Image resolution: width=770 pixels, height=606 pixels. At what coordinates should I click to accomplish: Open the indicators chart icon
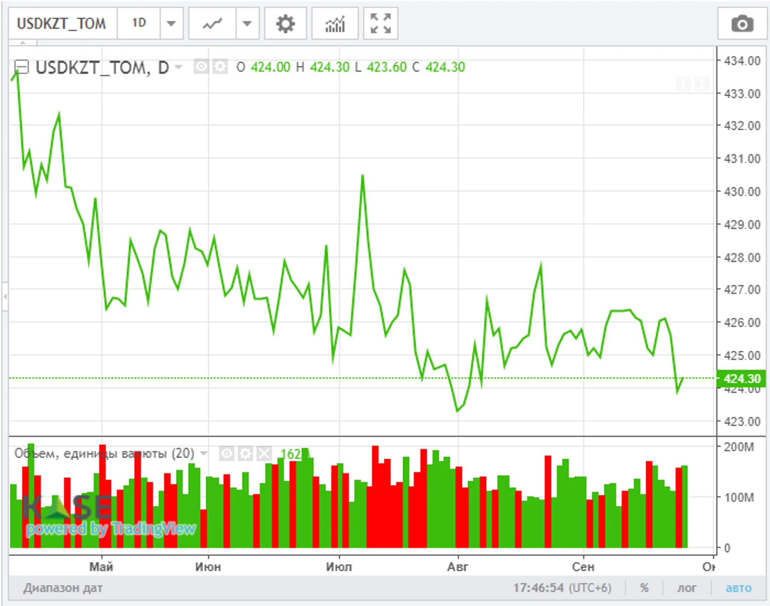pyautogui.click(x=335, y=24)
